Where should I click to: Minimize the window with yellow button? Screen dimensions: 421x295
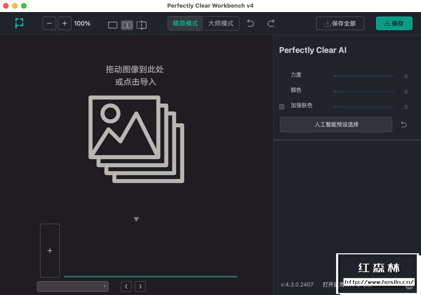[15, 6]
